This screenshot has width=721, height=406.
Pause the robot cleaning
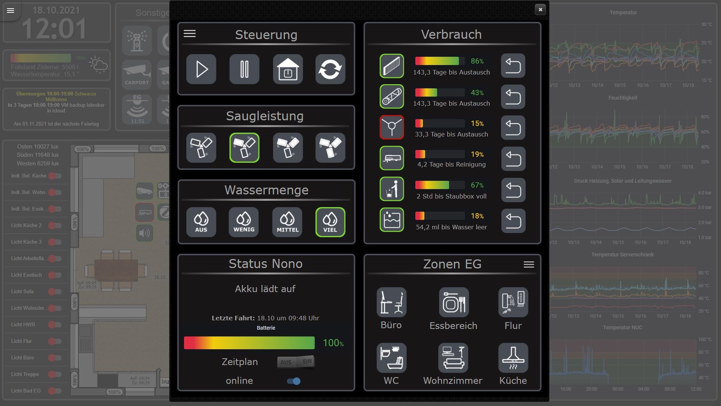pyautogui.click(x=244, y=69)
